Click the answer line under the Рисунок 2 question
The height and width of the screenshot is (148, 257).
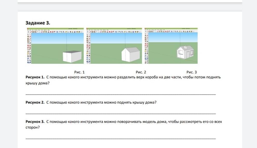pos(121,113)
